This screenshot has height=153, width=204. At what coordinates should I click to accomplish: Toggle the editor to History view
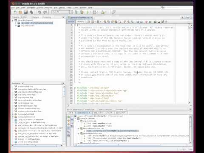point(80,22)
